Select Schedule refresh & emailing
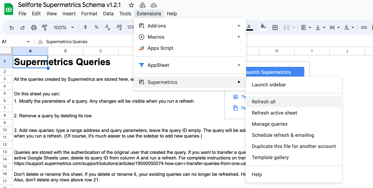The image size is (373, 188). [x=283, y=135]
